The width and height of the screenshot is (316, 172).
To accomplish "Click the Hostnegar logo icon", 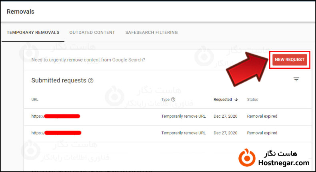I will coord(248,158).
